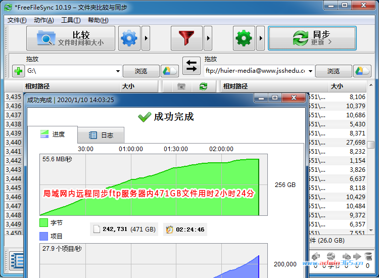Screen dimensions: 379x278
Task: Select row number 3,449
Action: [x=14, y=224]
